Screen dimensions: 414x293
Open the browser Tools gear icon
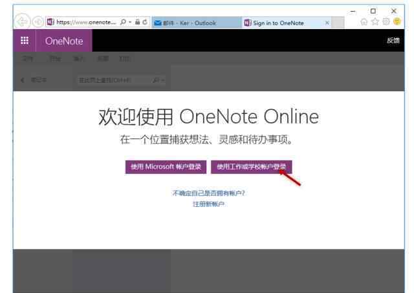pyautogui.click(x=386, y=21)
